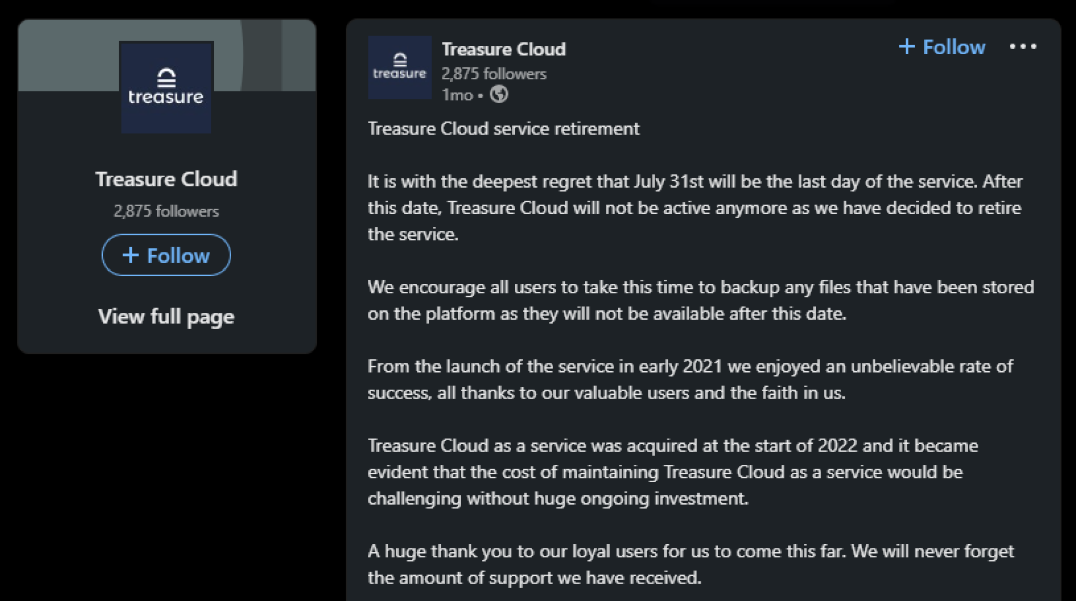Click Treasure Cloud author name in post header
The height and width of the screenshot is (601, 1076).
503,49
